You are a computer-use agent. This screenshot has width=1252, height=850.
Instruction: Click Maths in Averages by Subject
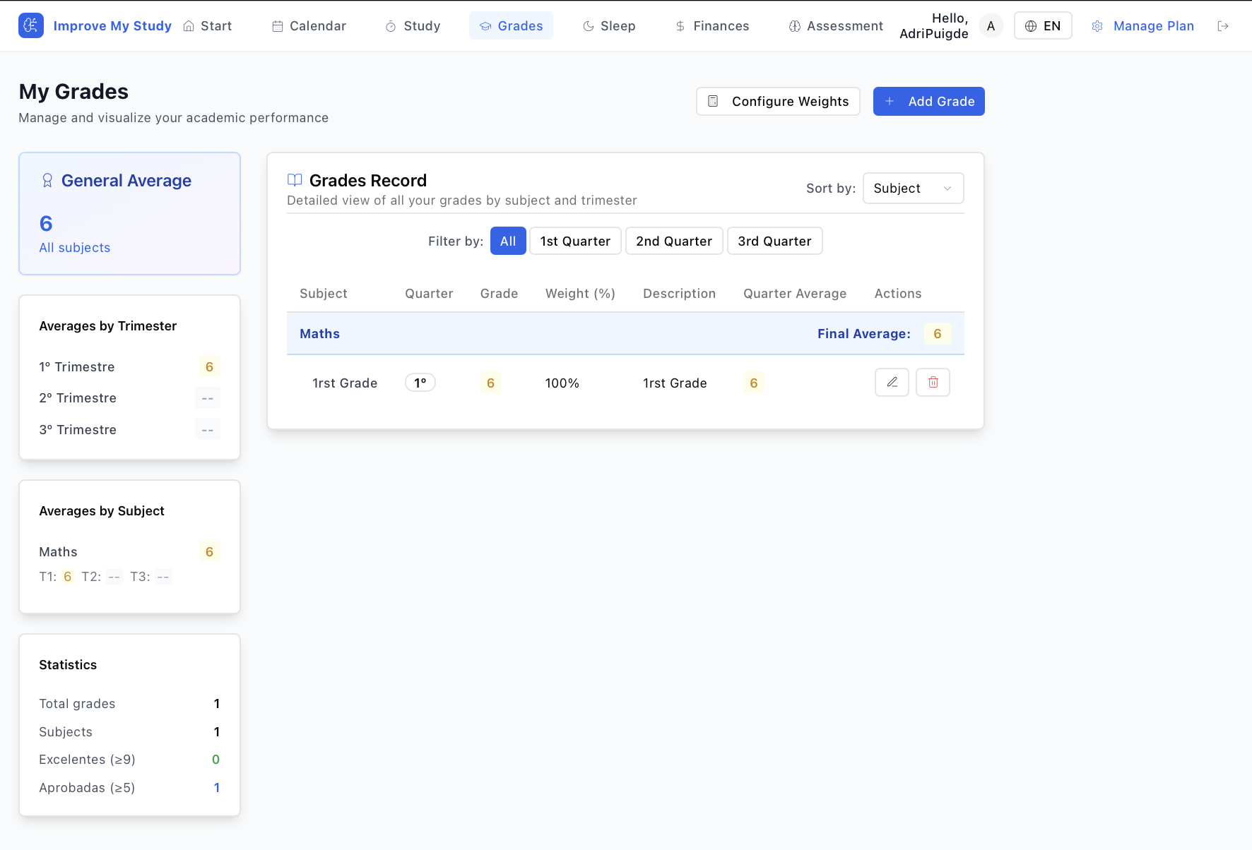(58, 552)
